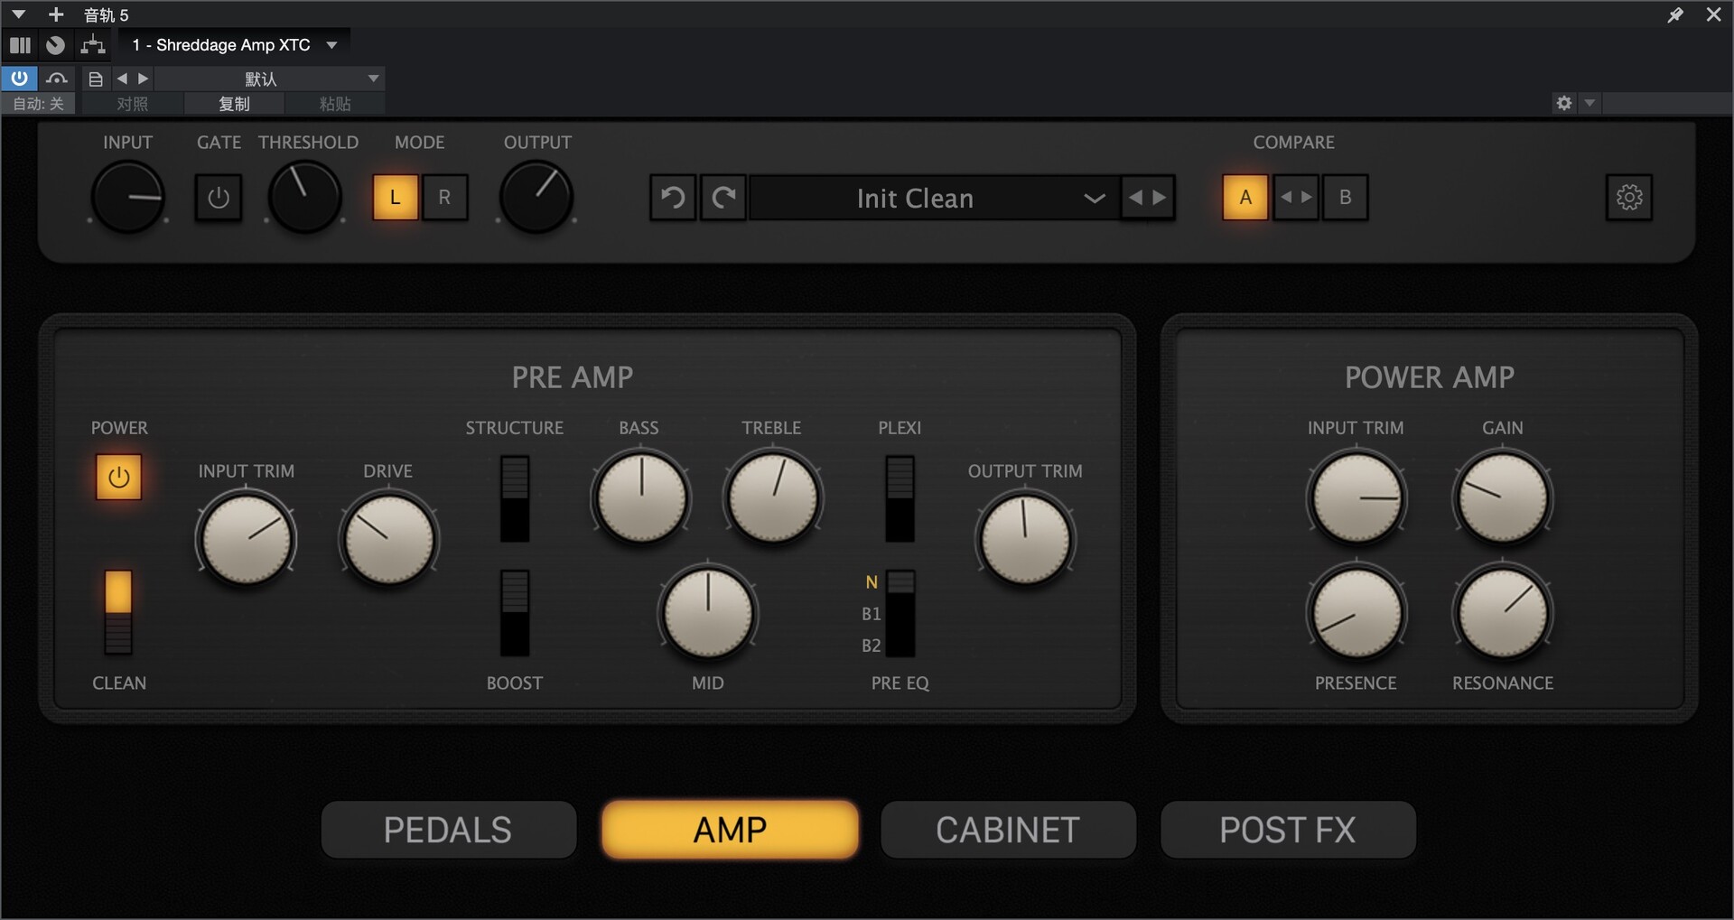Open the 默认 host preset dropdown
The image size is (1734, 920).
(x=270, y=79)
